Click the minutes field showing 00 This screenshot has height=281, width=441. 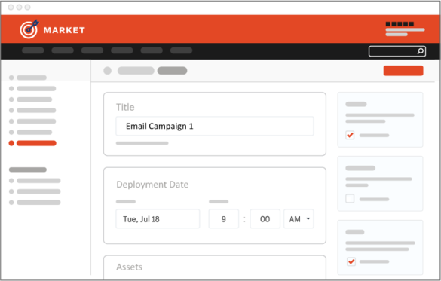tap(265, 219)
